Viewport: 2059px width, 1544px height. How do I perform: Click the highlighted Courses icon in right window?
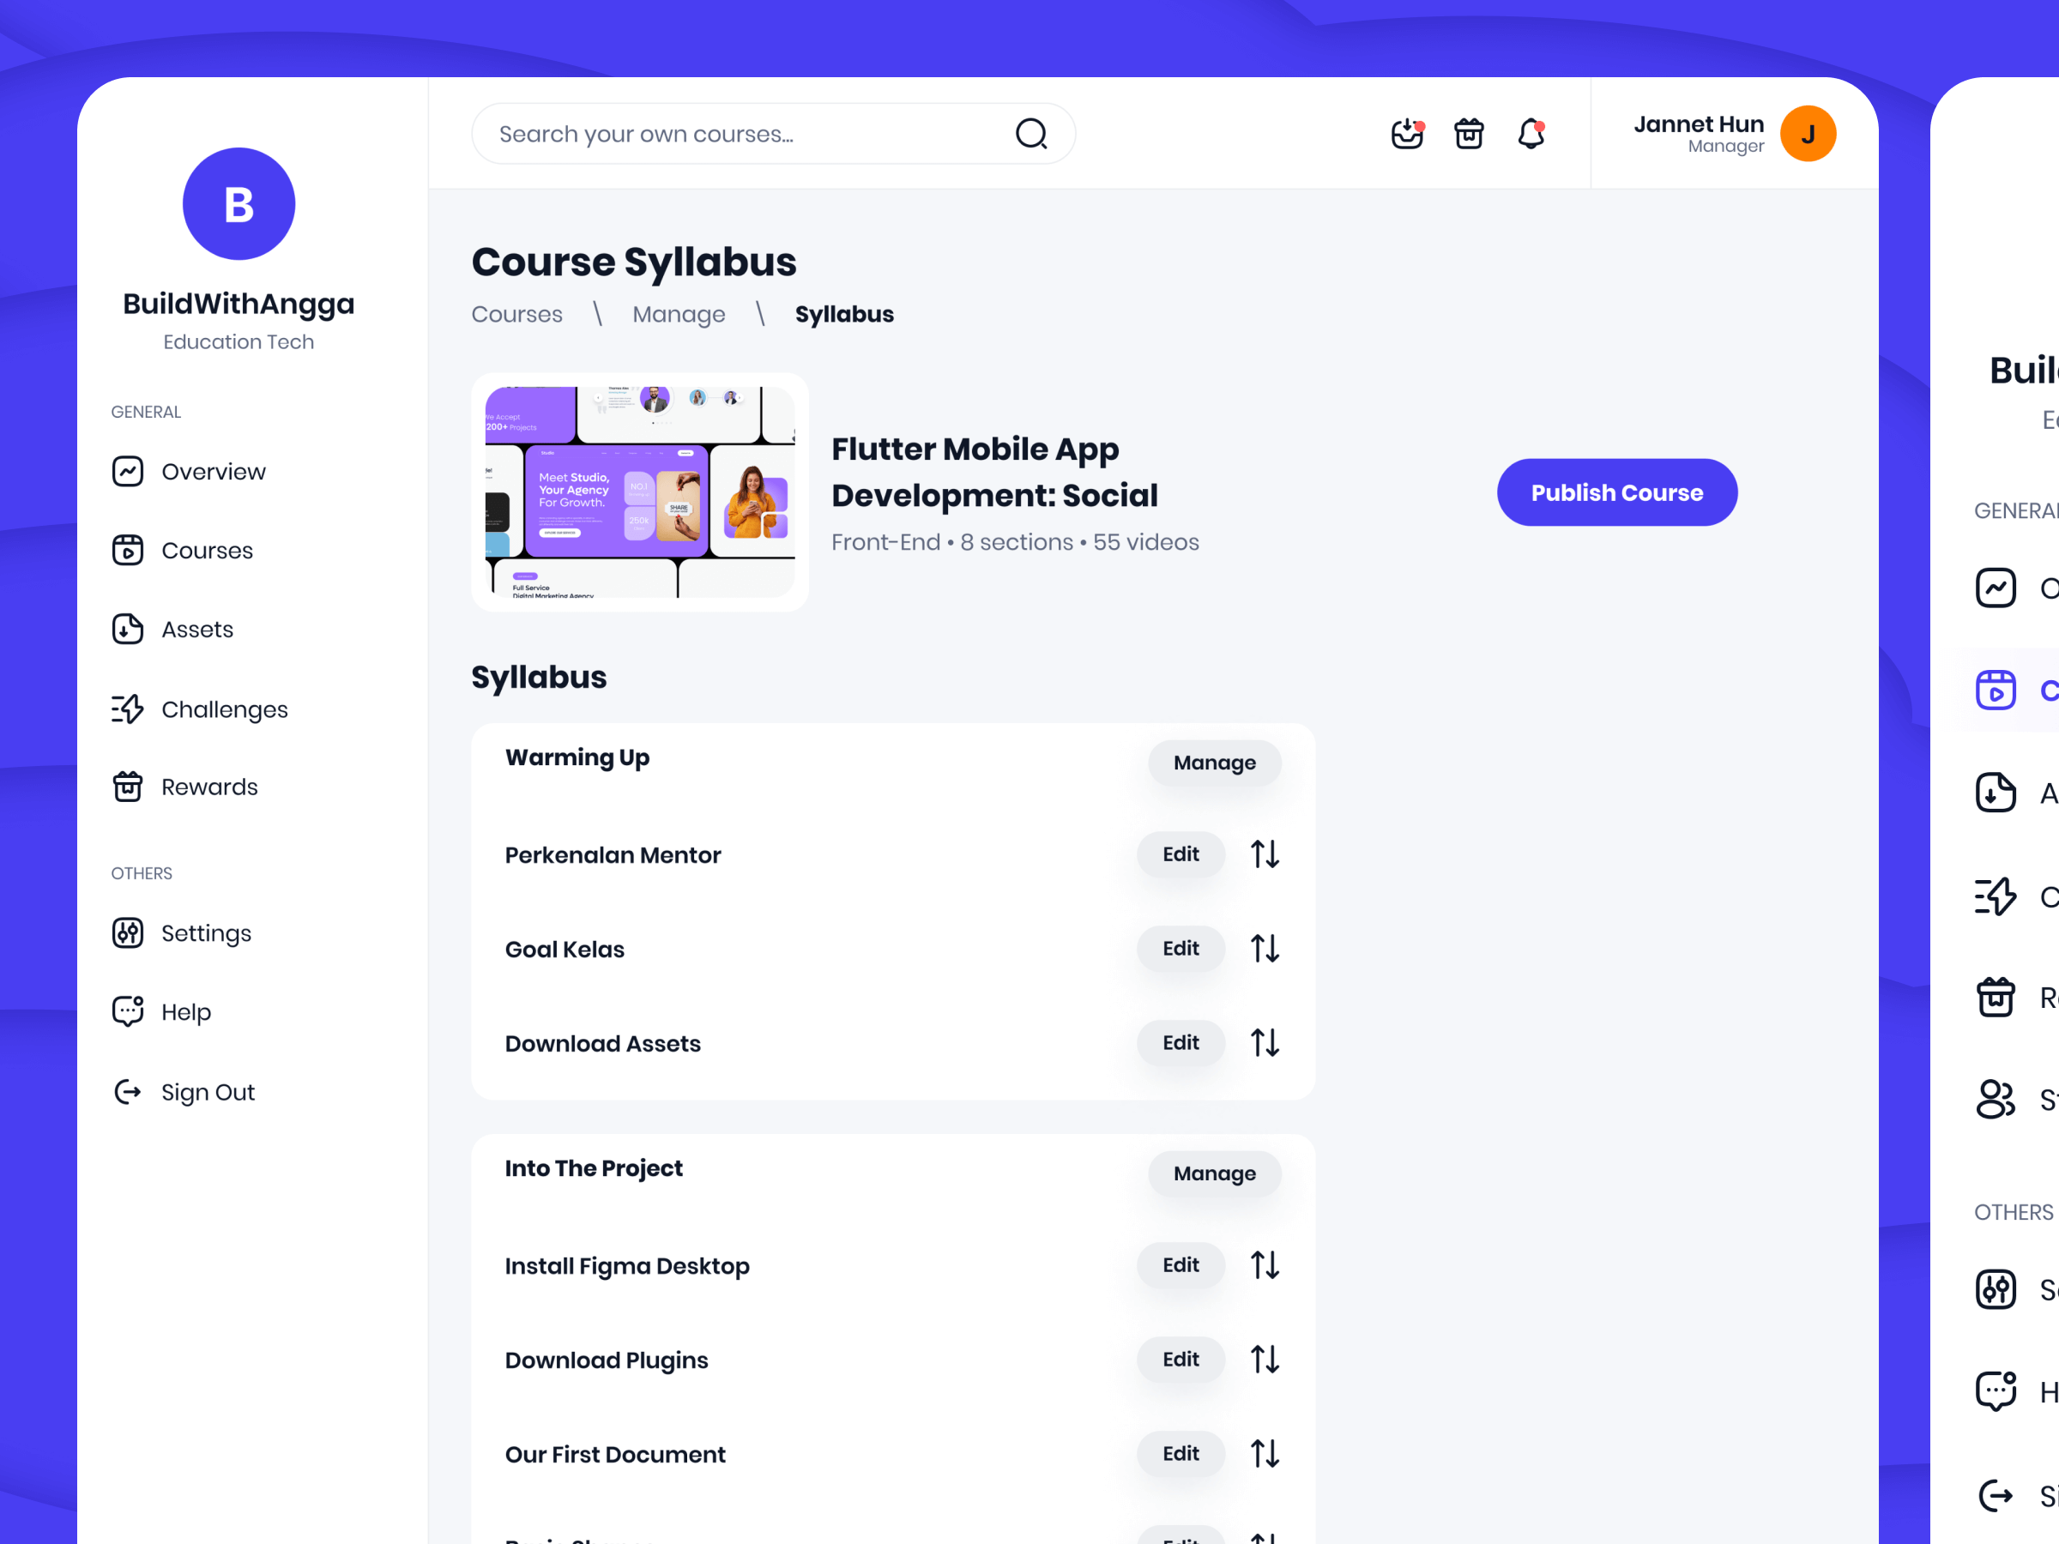(x=1996, y=691)
